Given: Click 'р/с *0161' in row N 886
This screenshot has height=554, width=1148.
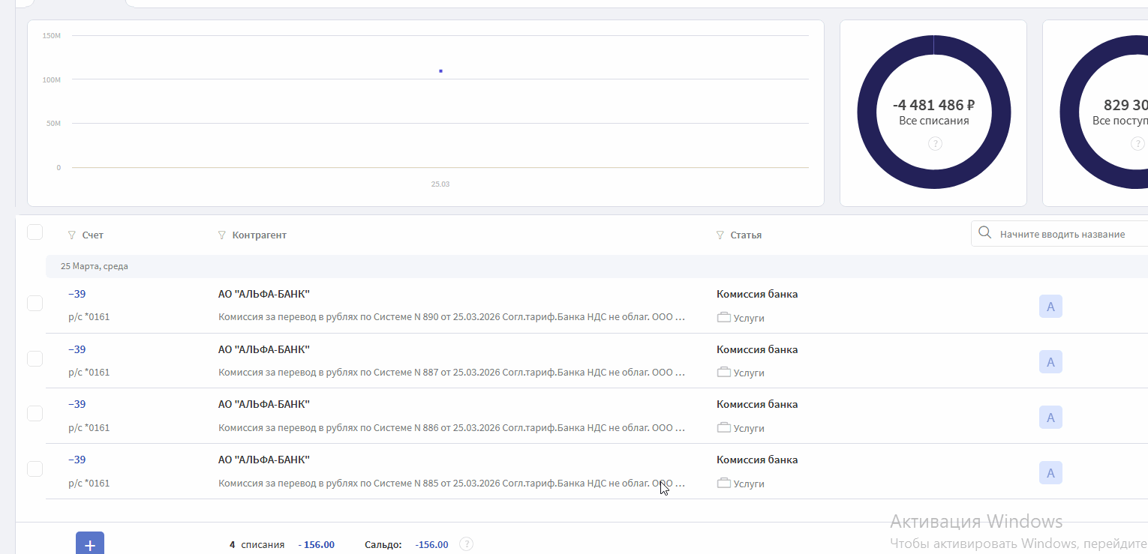Looking at the screenshot, I should click(x=89, y=428).
